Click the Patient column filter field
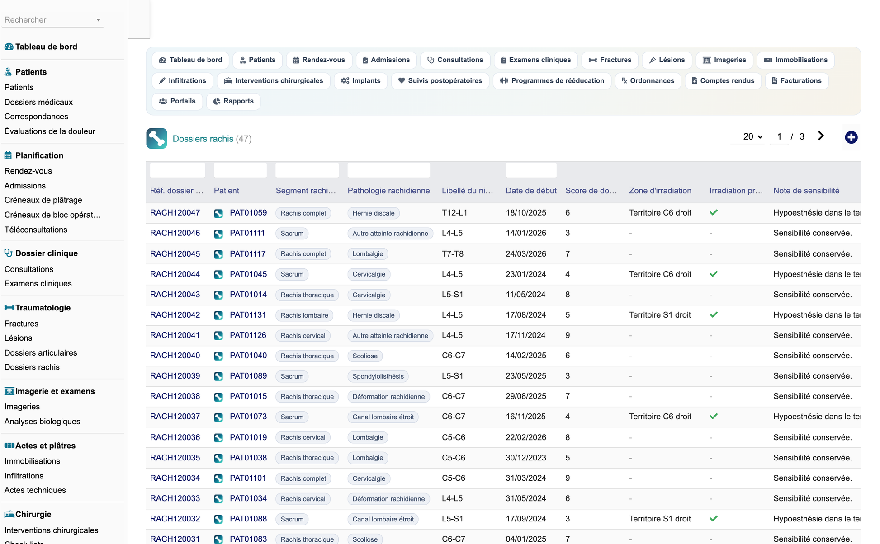Image resolution: width=880 pixels, height=544 pixels. pos(240,170)
